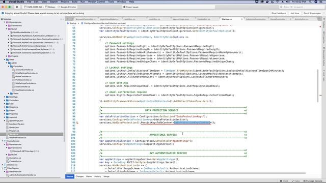Expand the Microsoft.EntityFrameworkCore.Design package
The width and height of the screenshot is (326, 183).
coord(9,46)
